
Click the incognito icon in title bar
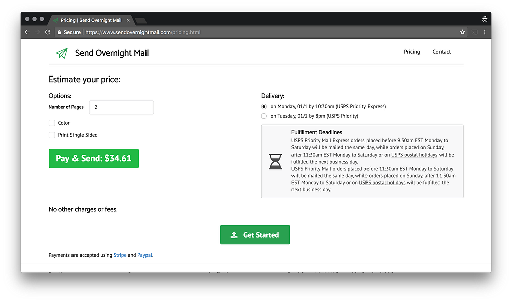tap(485, 19)
